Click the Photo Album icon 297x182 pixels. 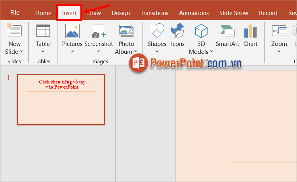(x=126, y=31)
